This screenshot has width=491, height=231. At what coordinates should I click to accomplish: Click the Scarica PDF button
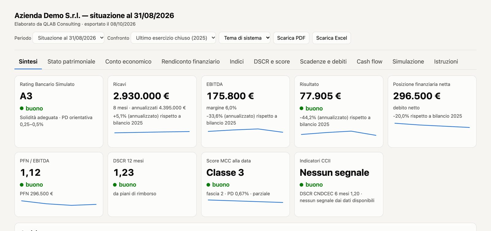coord(291,38)
